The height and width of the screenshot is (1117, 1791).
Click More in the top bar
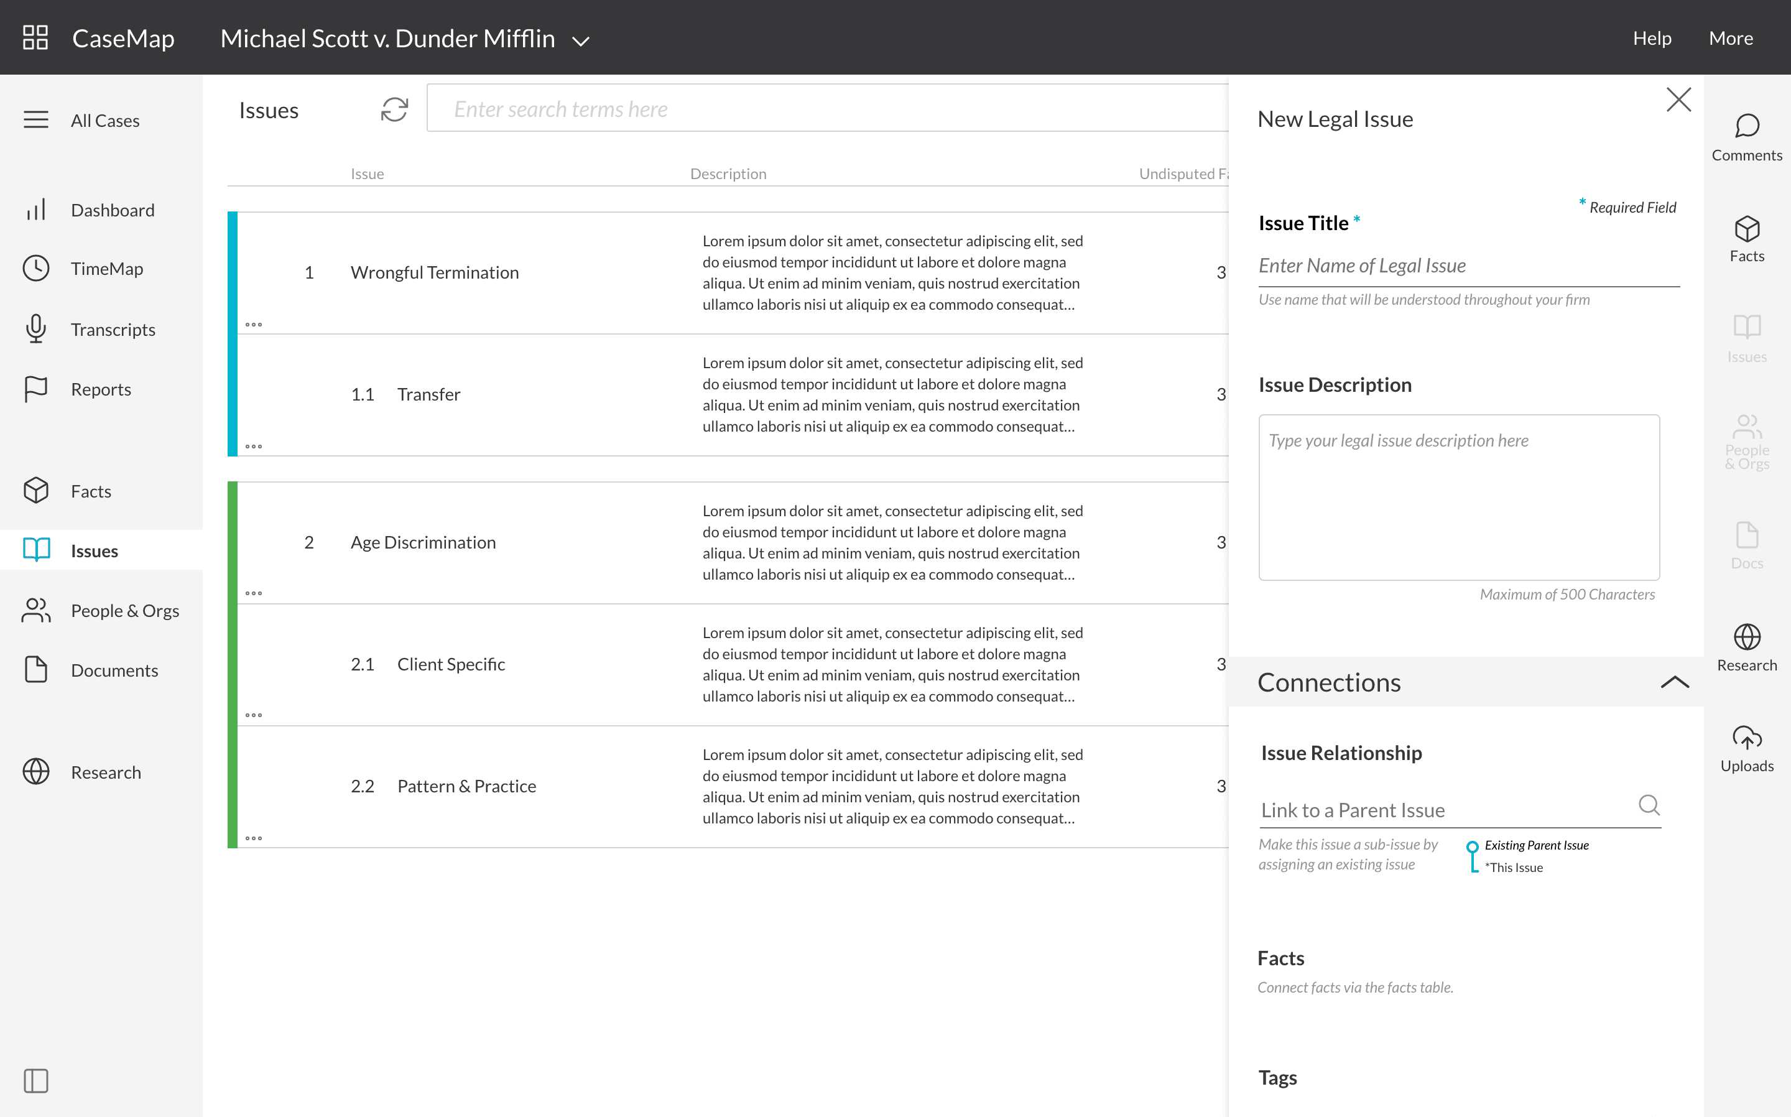tap(1731, 38)
